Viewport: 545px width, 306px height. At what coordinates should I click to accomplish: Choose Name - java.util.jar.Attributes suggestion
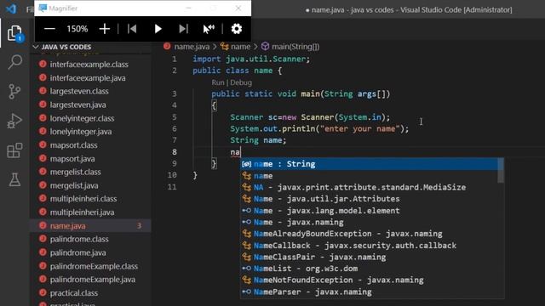[x=369, y=199]
